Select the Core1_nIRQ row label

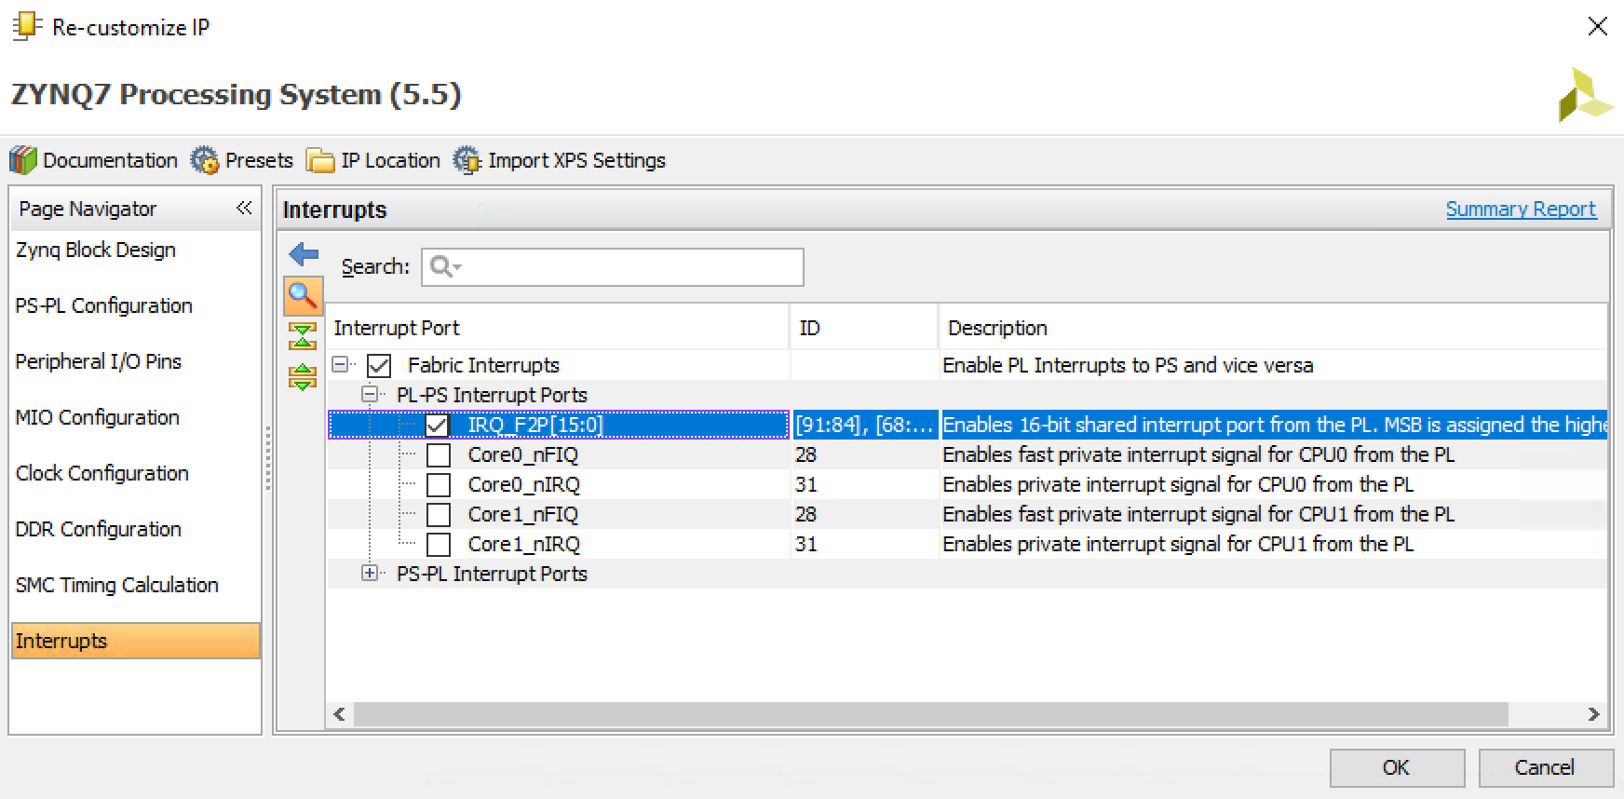coord(523,545)
